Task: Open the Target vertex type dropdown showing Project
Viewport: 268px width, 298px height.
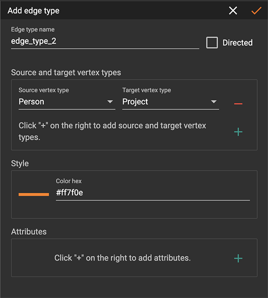Action: pos(171,102)
